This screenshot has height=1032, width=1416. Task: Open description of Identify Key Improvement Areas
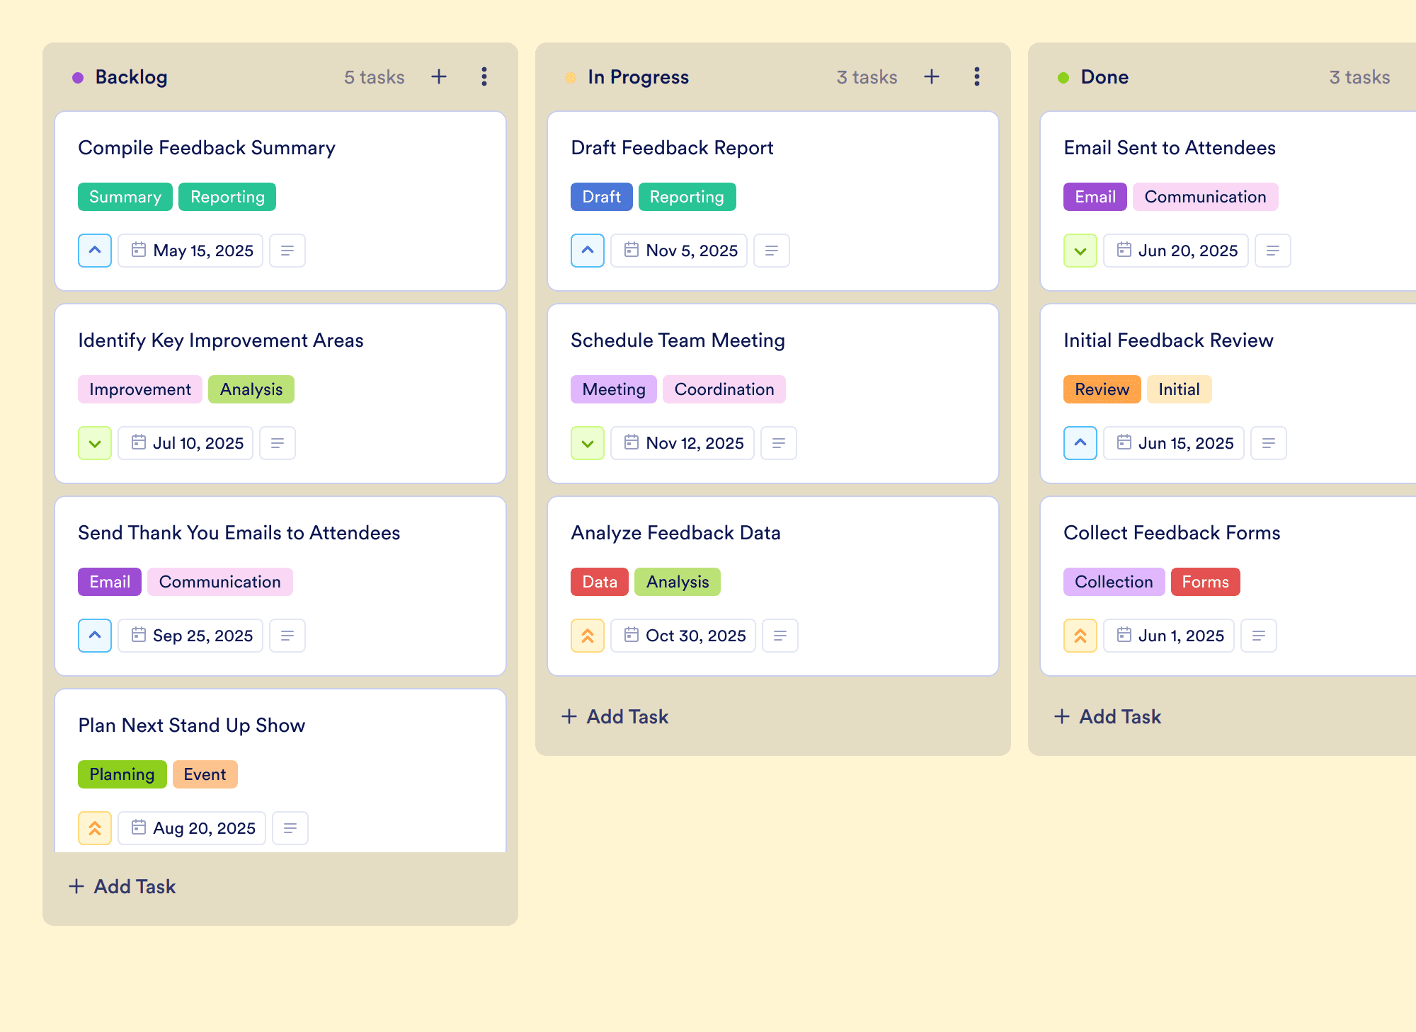pyautogui.click(x=278, y=443)
